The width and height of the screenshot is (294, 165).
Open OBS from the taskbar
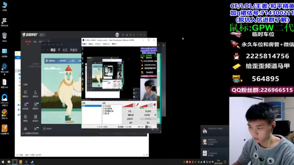pyautogui.click(x=15, y=162)
